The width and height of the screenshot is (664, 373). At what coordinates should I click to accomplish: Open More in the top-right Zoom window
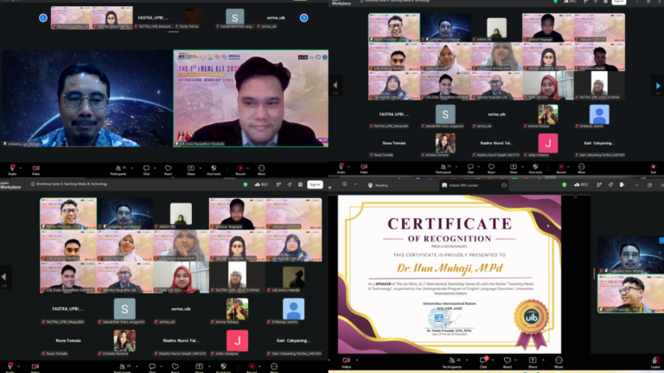pyautogui.click(x=581, y=168)
